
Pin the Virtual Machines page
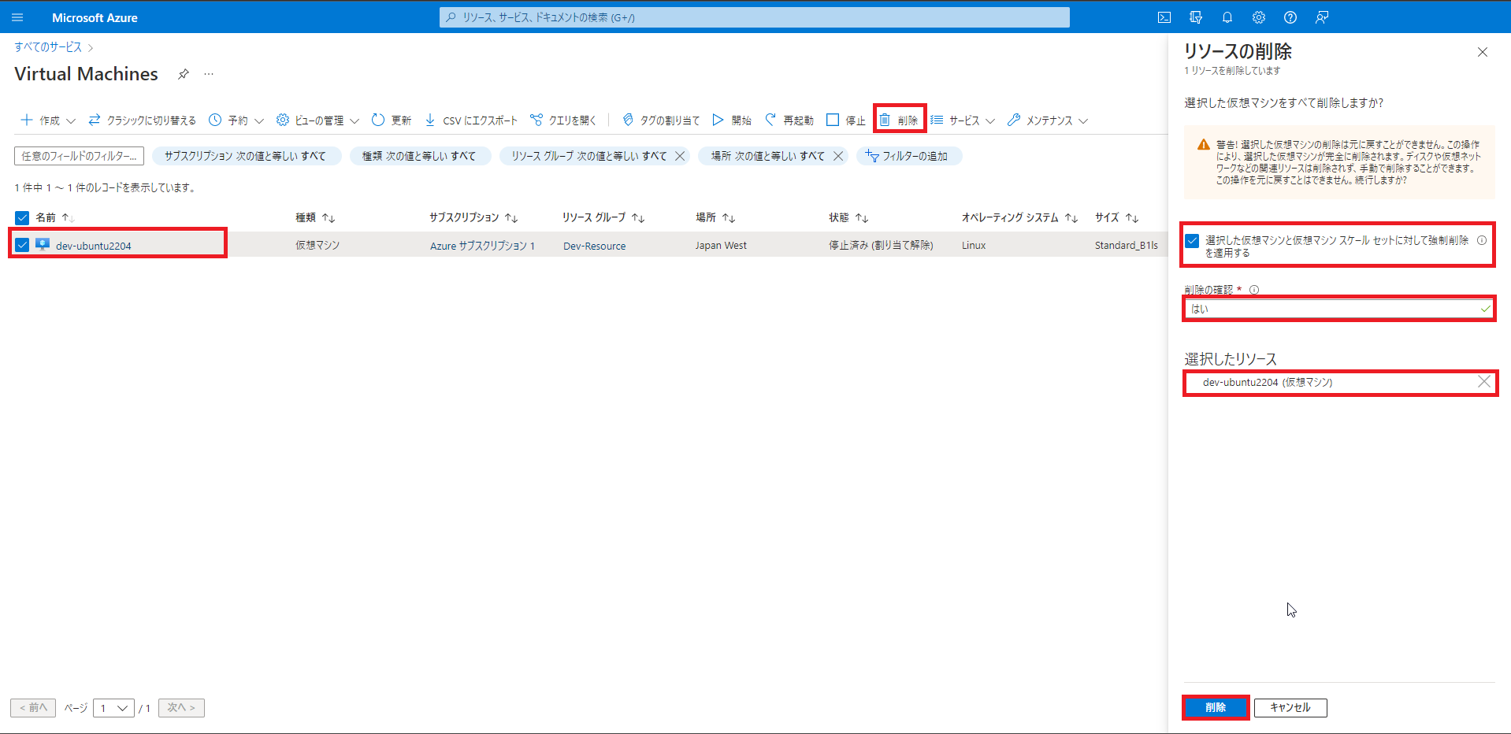pos(184,74)
